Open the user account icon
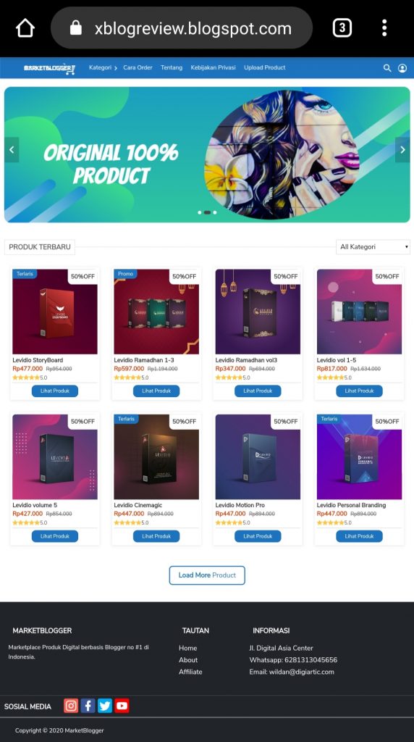Screen dimensions: 414x742 402,68
